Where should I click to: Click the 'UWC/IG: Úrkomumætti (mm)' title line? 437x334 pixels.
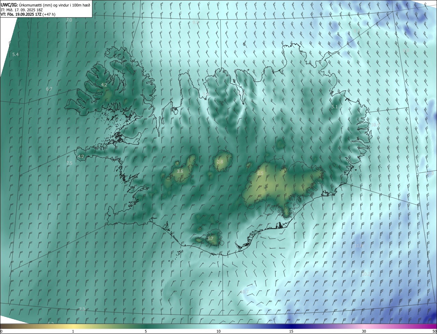coord(45,5)
